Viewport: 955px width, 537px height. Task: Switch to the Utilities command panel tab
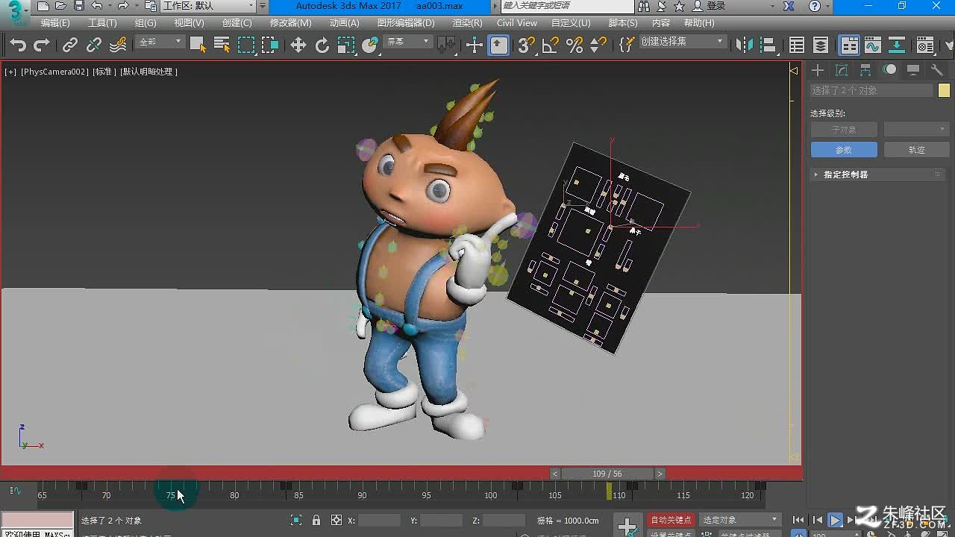click(x=937, y=70)
